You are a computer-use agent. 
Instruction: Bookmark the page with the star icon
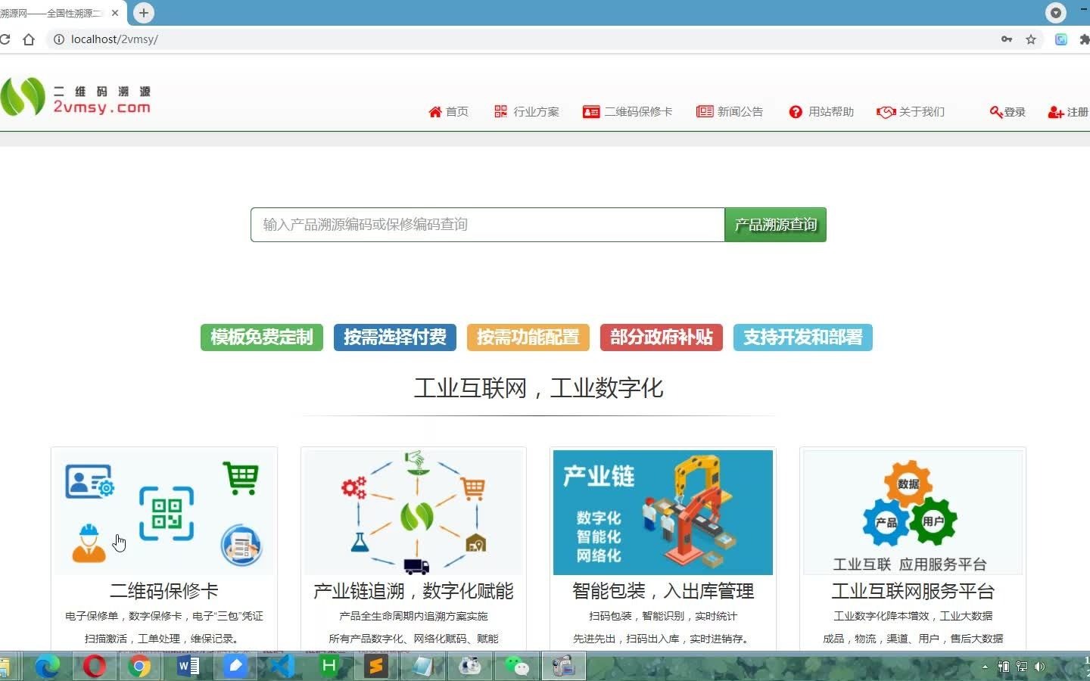click(1031, 39)
